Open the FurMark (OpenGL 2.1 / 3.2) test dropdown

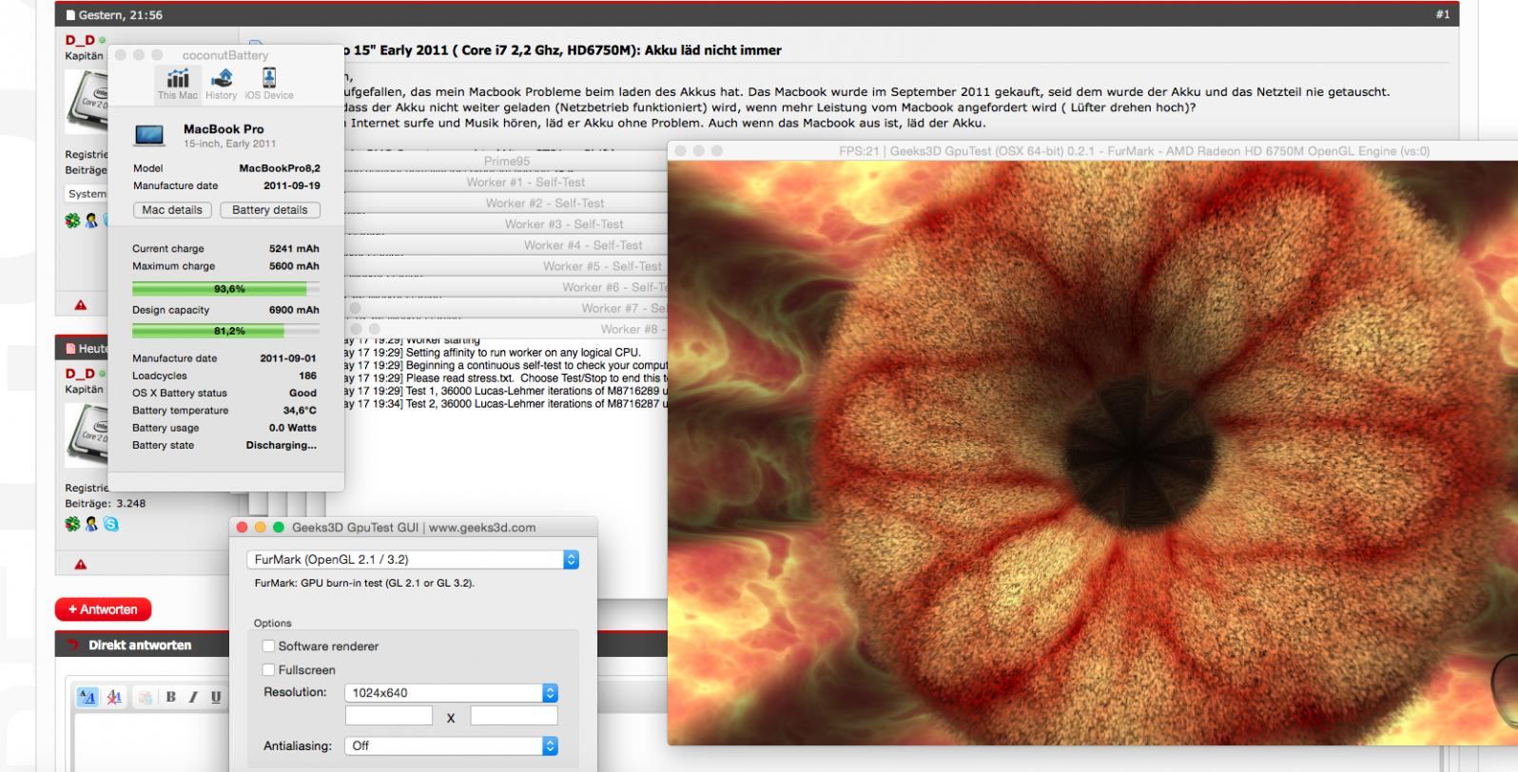(x=413, y=560)
